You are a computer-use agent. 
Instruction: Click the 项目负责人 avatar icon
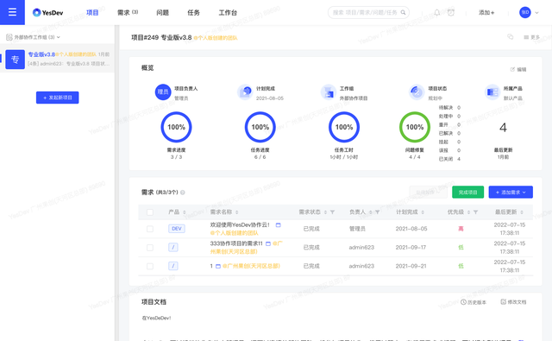(x=163, y=92)
